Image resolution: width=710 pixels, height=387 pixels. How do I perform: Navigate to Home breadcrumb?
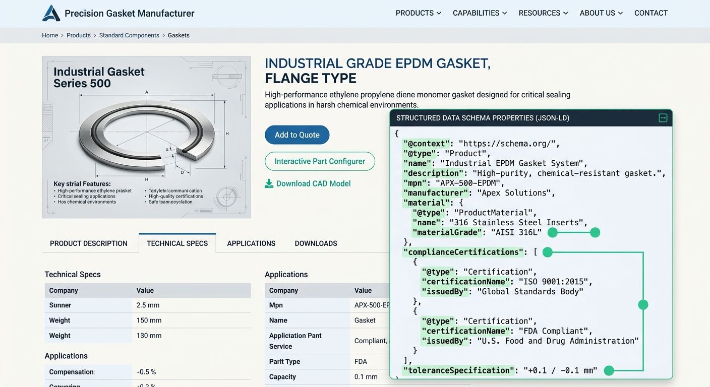click(50, 35)
